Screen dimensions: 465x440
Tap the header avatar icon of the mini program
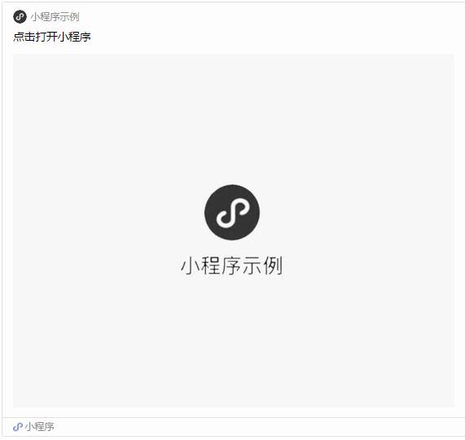point(20,16)
